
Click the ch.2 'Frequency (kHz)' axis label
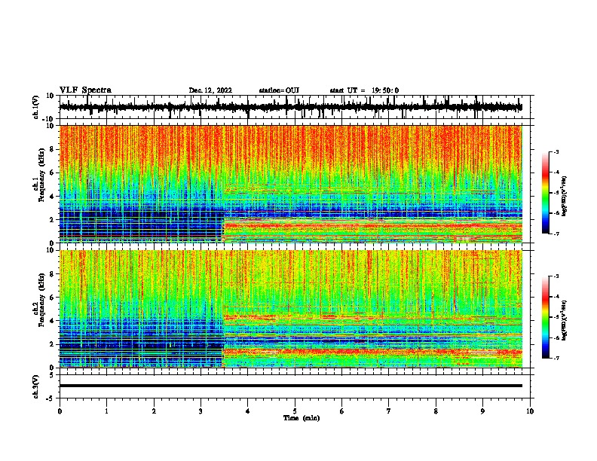tap(41, 300)
